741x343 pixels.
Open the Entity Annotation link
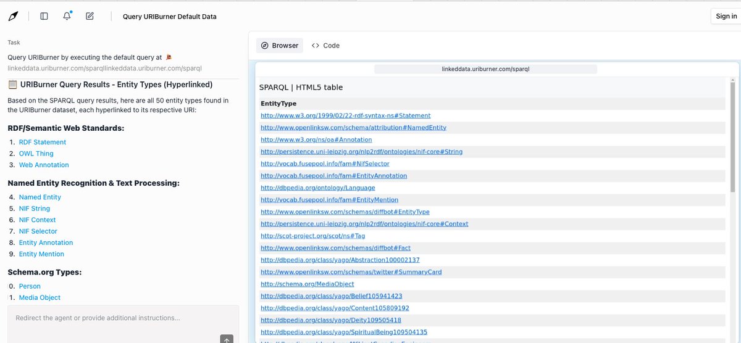(46, 242)
